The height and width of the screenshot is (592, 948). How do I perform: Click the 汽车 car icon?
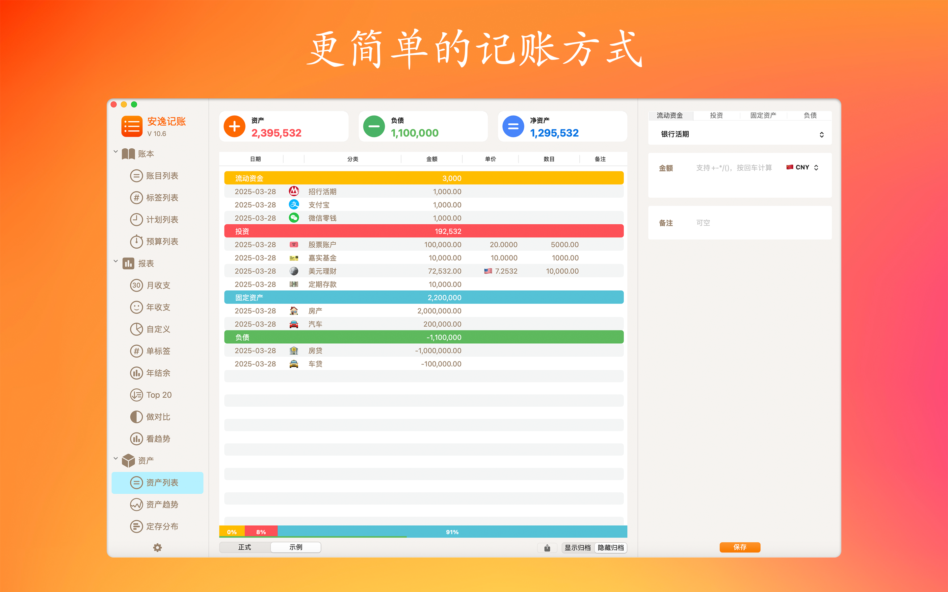(294, 324)
